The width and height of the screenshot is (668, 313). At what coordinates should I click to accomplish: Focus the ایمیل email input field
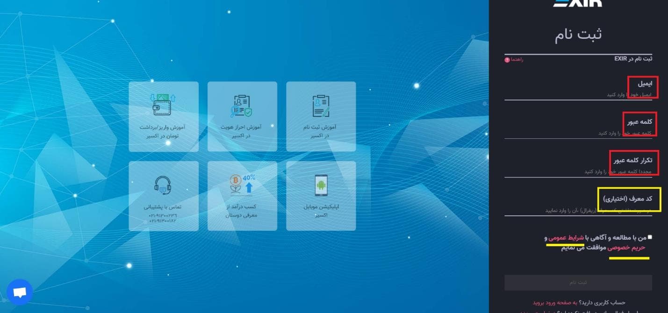pos(578,94)
